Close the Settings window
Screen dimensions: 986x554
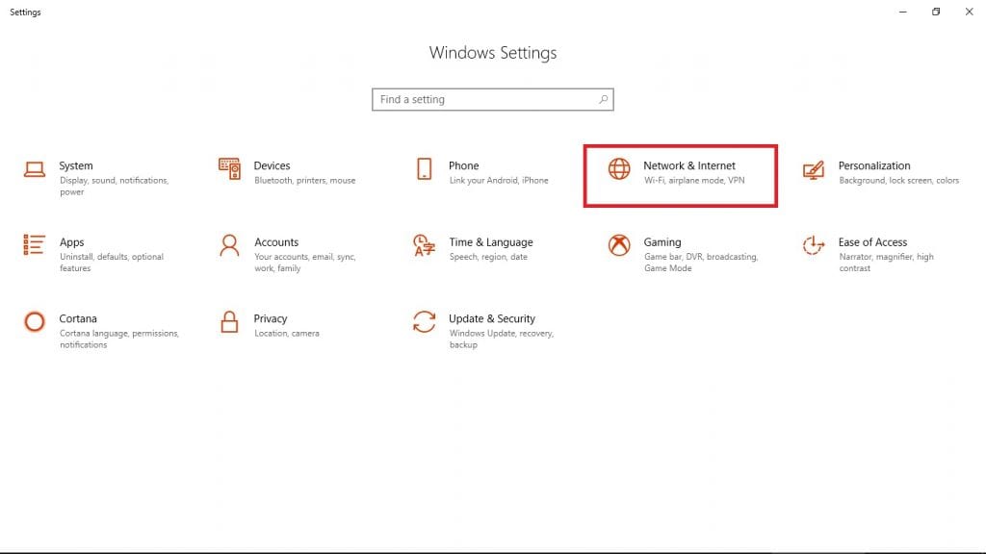click(x=969, y=12)
